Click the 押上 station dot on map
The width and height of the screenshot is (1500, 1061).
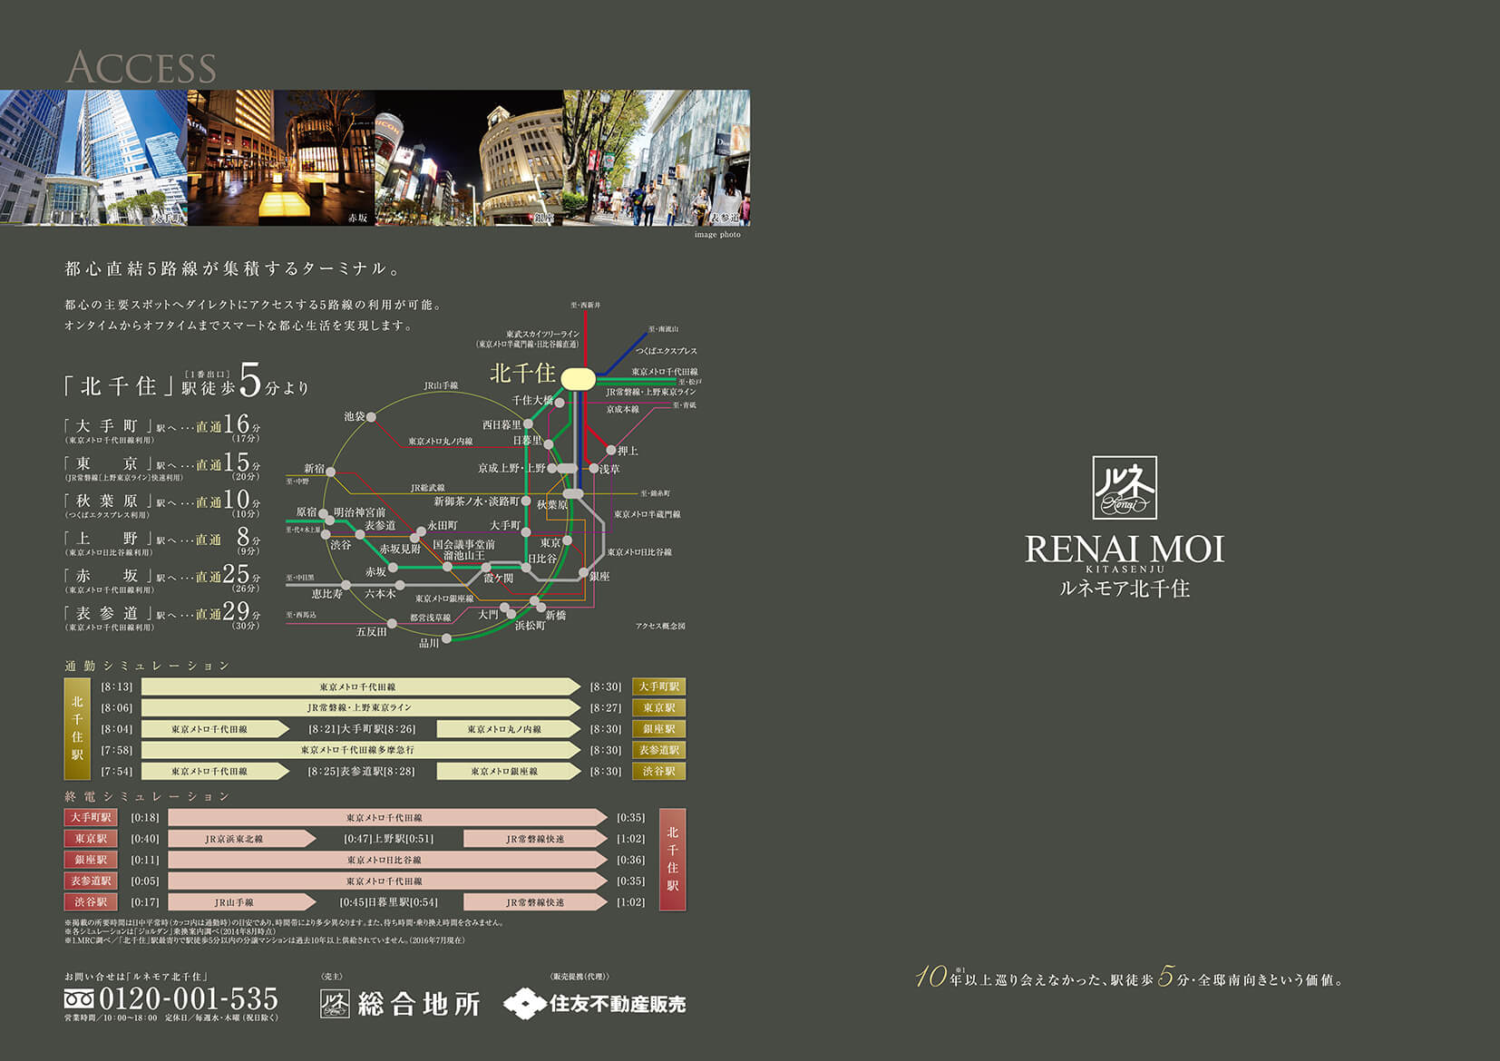coord(611,450)
